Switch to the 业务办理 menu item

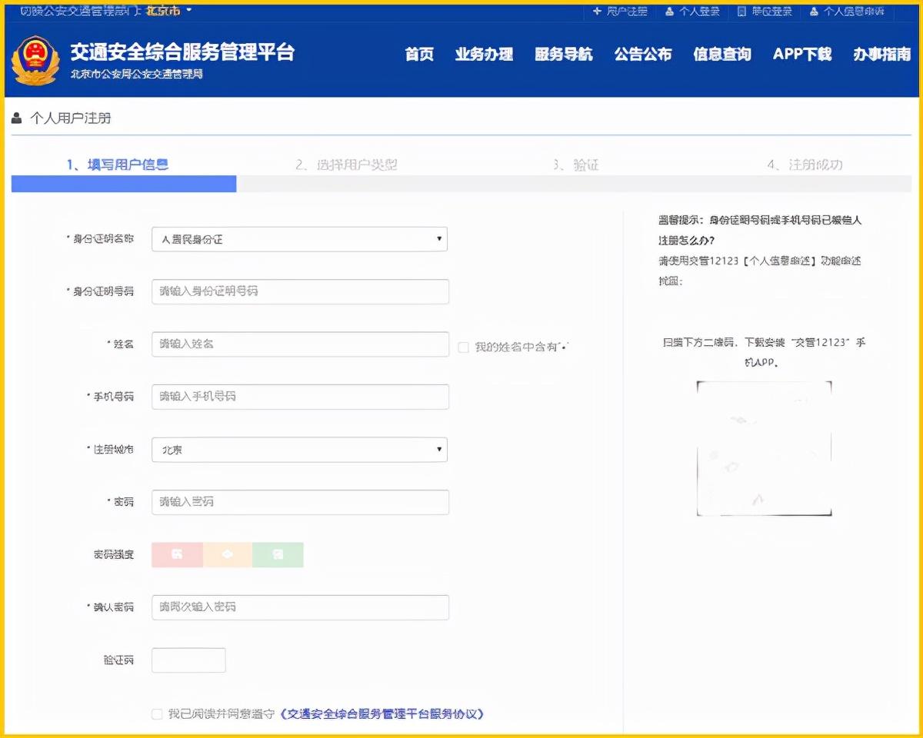coord(485,55)
